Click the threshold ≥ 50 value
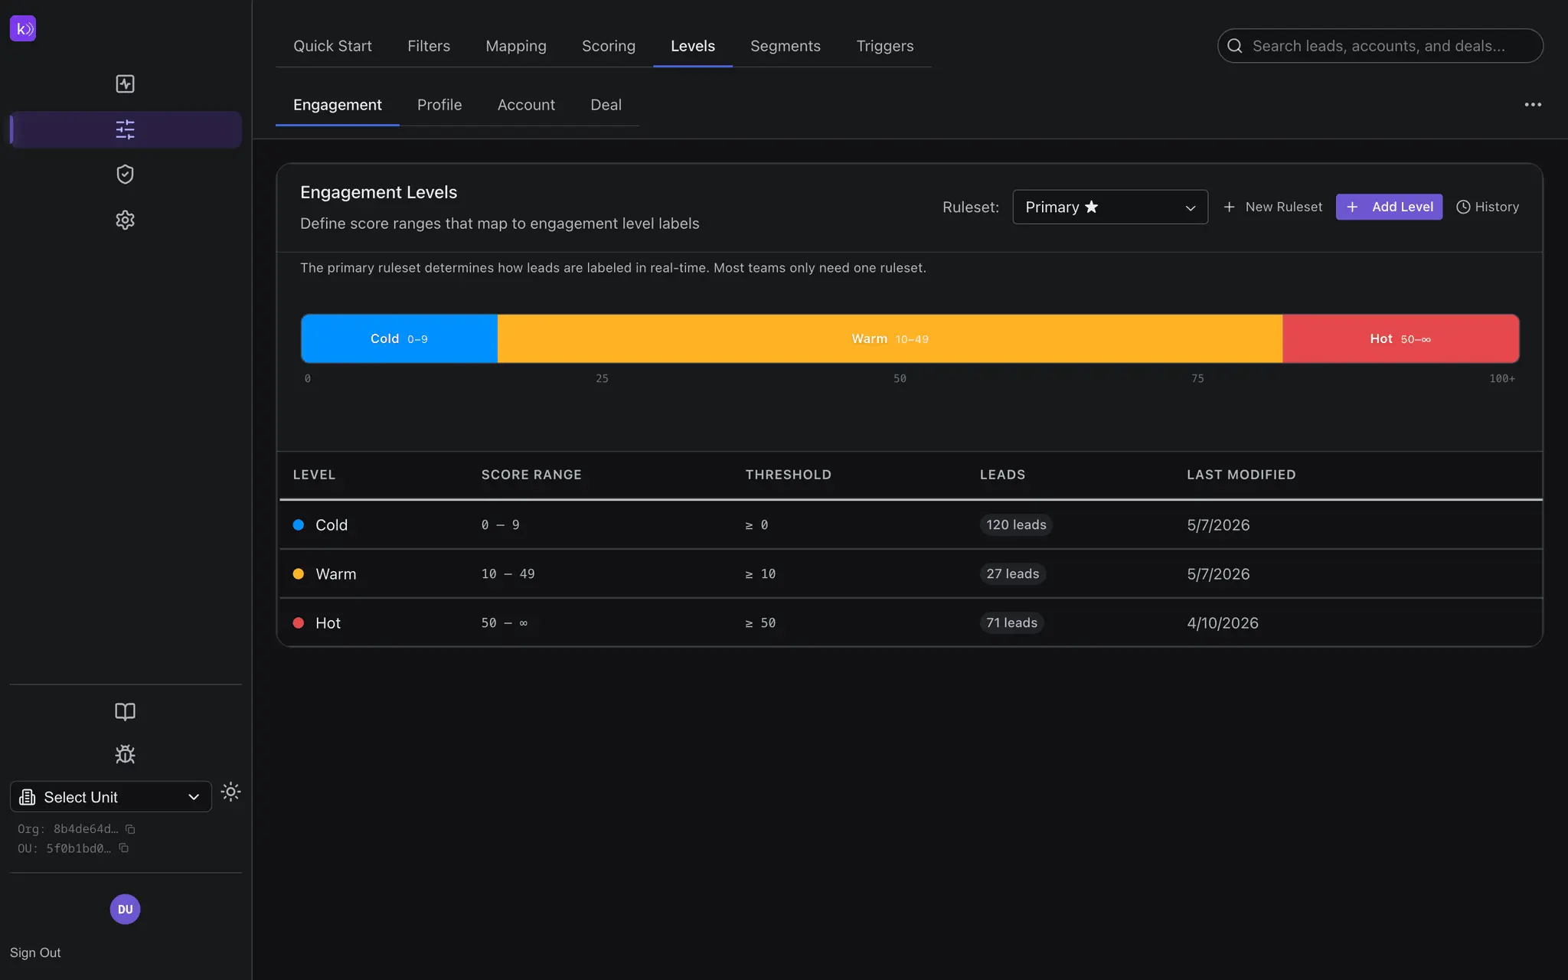Screen dimensions: 1568x980 760,623
